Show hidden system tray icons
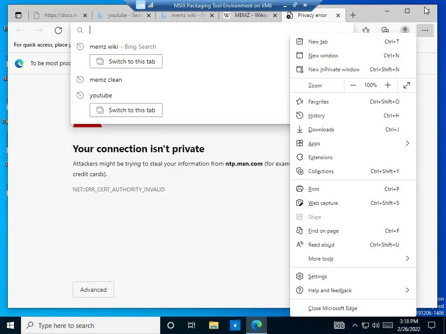Image resolution: width=446 pixels, height=334 pixels. 355,325
